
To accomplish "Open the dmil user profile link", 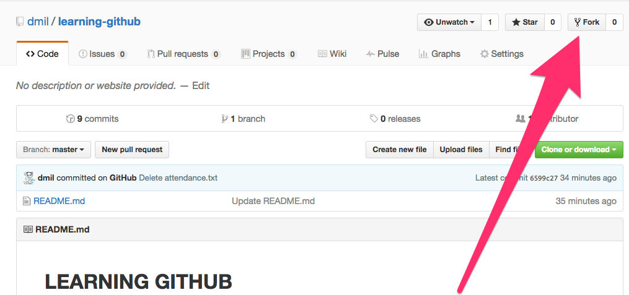I will point(38,22).
